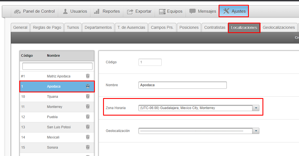Click the search filter box above locations list
Screen dimensions: 299x156
(x=57, y=66)
